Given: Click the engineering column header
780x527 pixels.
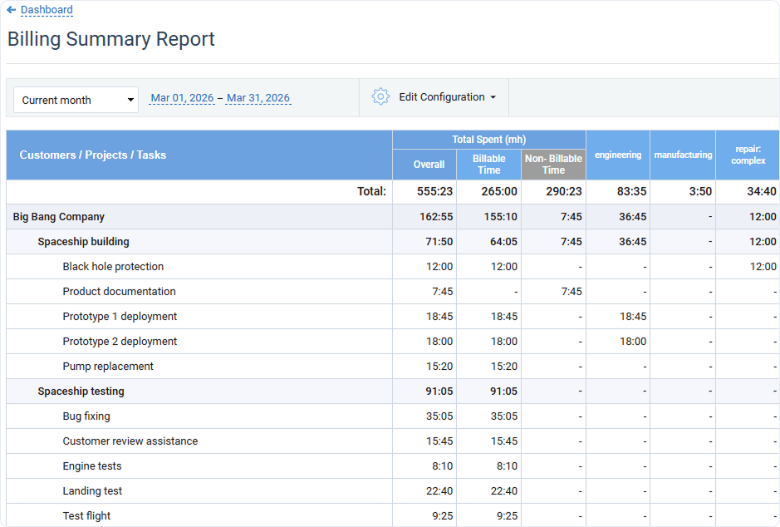Looking at the screenshot, I should [x=618, y=155].
